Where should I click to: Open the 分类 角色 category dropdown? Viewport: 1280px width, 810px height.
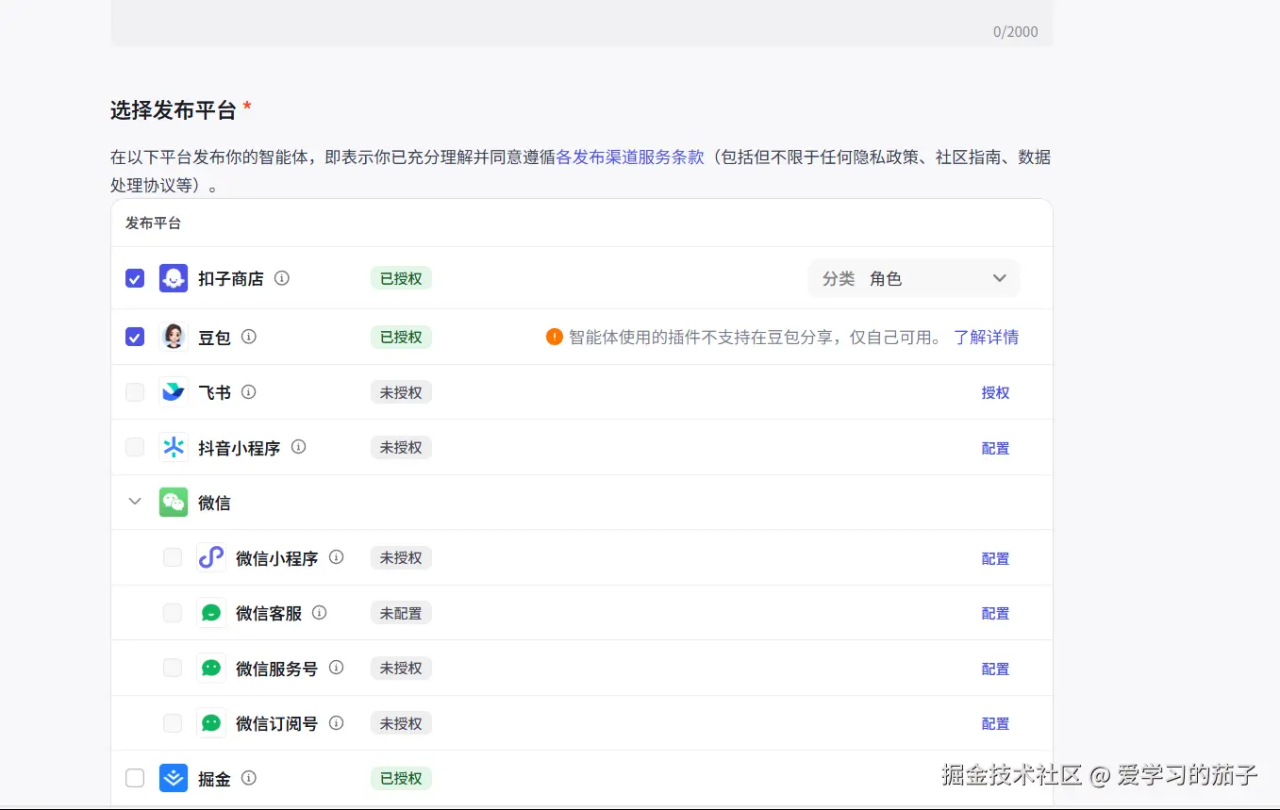click(913, 278)
